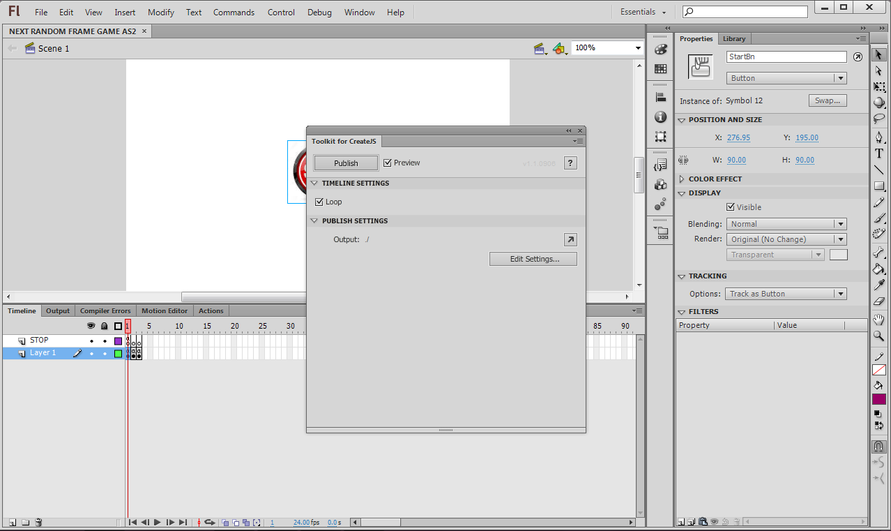This screenshot has width=891, height=531.
Task: Disable the Visible checkbox
Action: point(729,207)
